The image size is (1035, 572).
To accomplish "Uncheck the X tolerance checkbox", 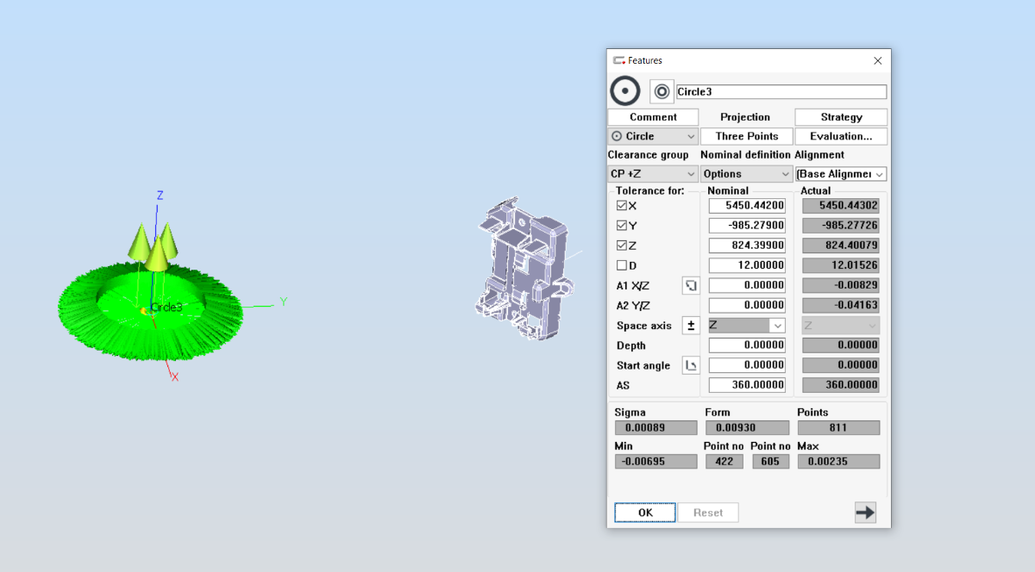I will pos(622,206).
